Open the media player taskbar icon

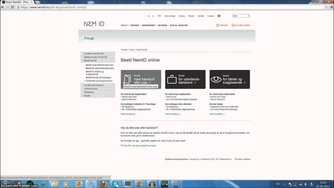[66, 184]
